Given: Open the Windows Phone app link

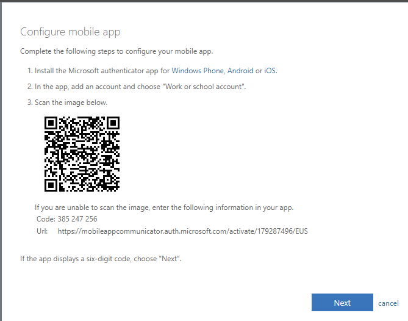Looking at the screenshot, I should [198, 71].
